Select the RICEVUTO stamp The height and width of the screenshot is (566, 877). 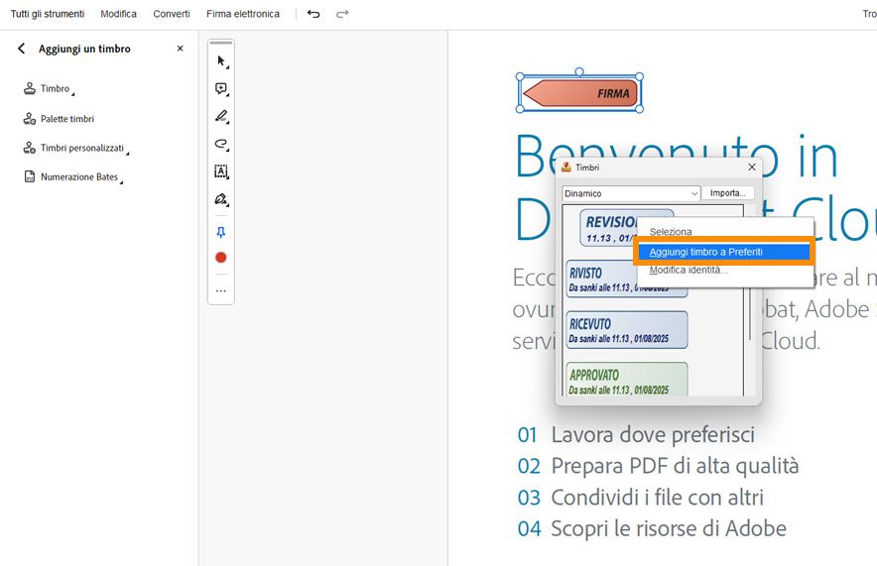(x=627, y=330)
